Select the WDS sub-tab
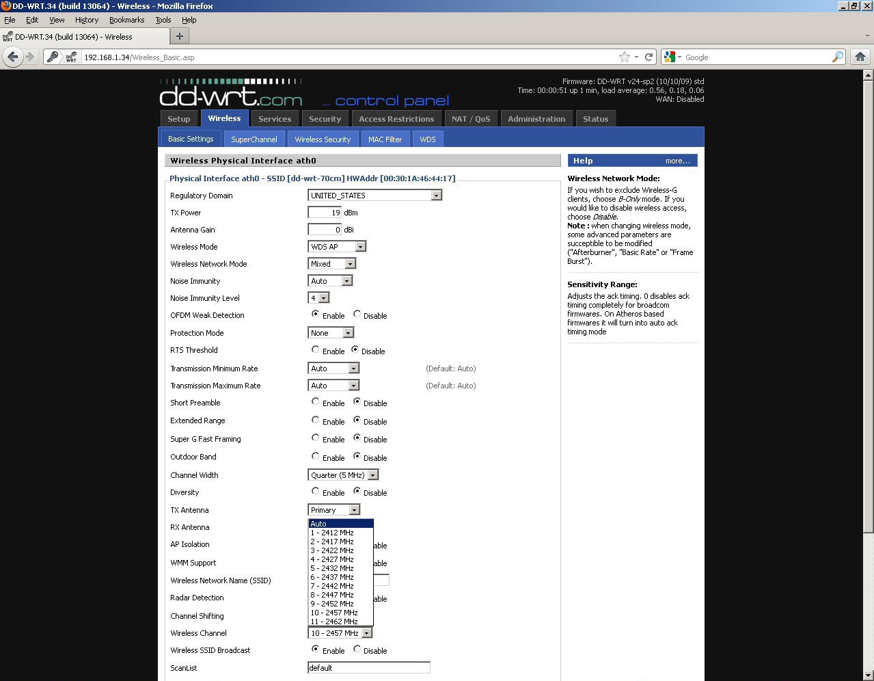 coord(428,139)
